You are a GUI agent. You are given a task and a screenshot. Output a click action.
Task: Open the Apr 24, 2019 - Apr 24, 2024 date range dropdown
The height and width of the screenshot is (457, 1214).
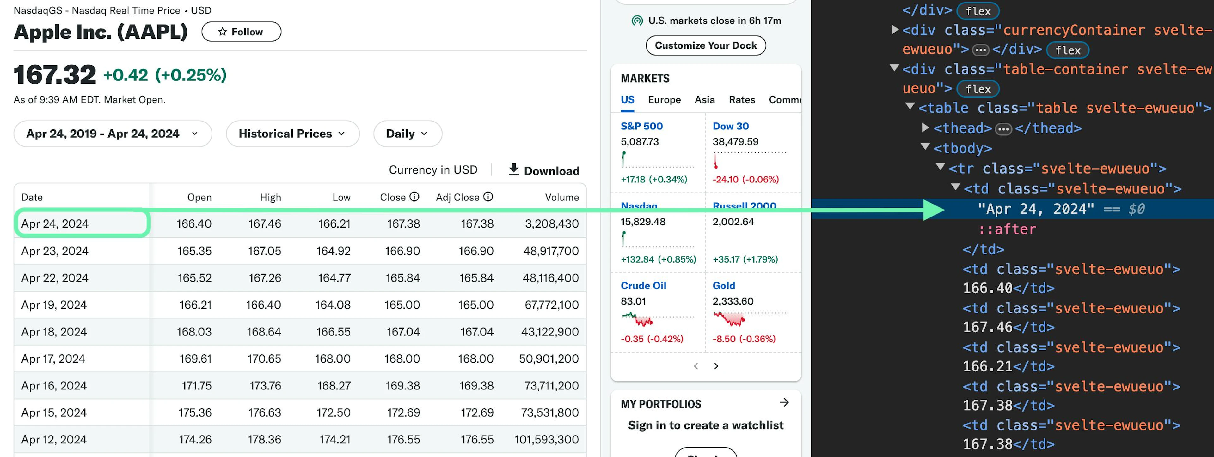(113, 134)
